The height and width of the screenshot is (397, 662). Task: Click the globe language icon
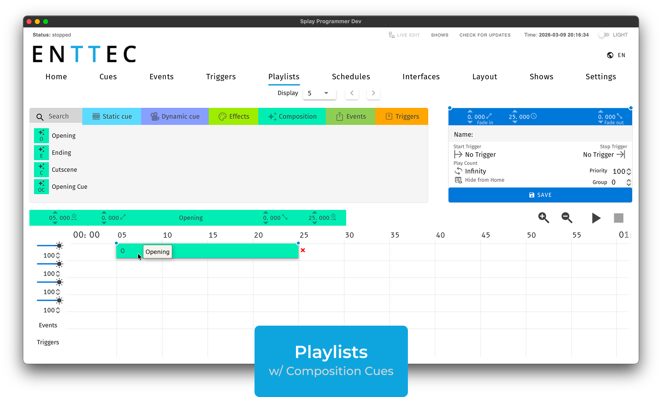point(610,55)
